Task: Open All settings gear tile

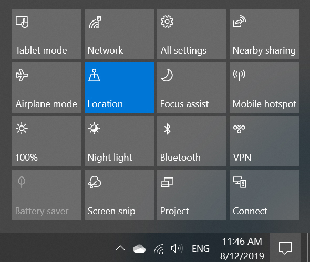Action: click(x=192, y=34)
